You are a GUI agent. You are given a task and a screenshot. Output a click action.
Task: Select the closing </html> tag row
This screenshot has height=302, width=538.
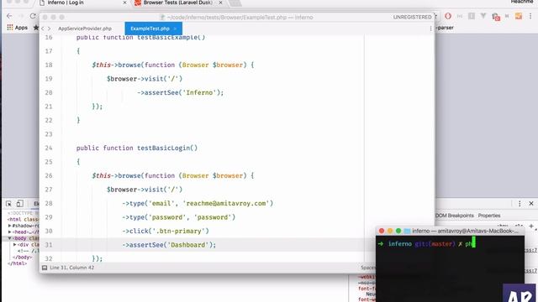click(x=17, y=263)
